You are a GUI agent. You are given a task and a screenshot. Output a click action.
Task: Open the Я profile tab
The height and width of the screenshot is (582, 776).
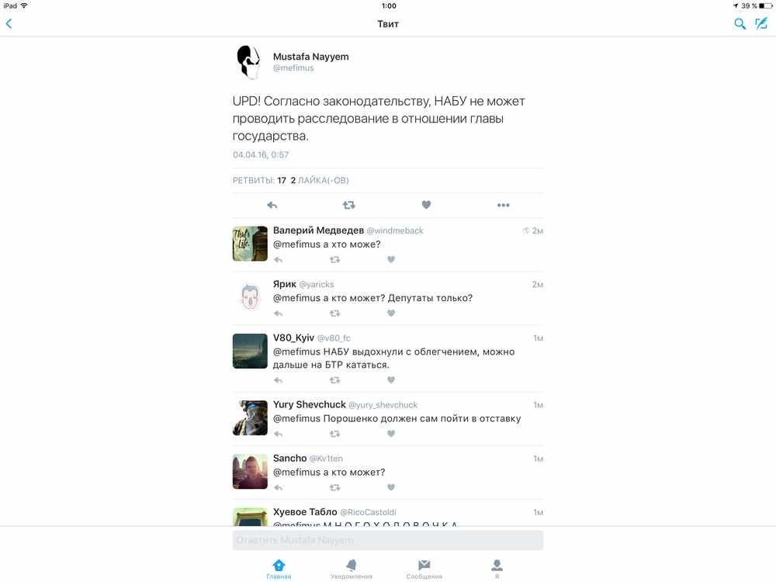coord(497,569)
